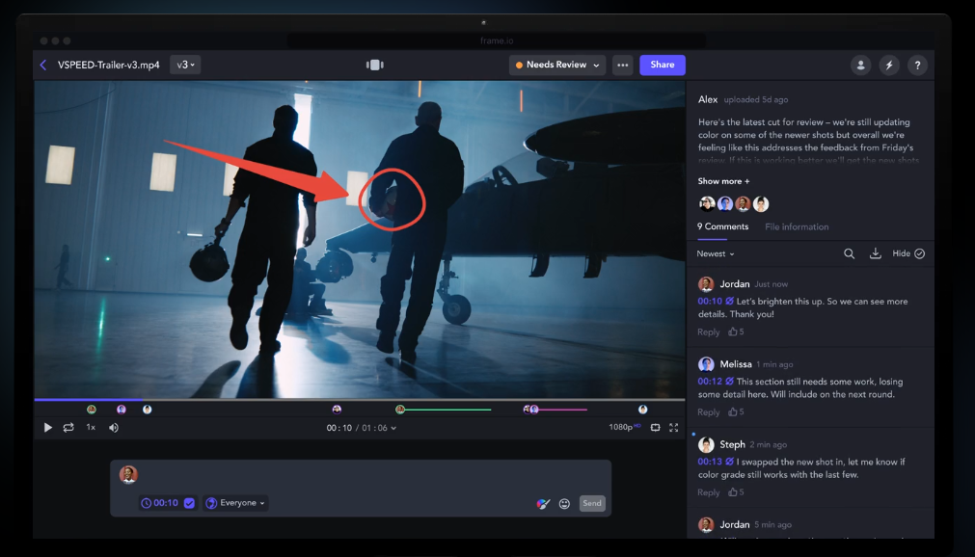Toggle loop playback
Image resolution: width=975 pixels, height=557 pixels.
[x=68, y=428]
